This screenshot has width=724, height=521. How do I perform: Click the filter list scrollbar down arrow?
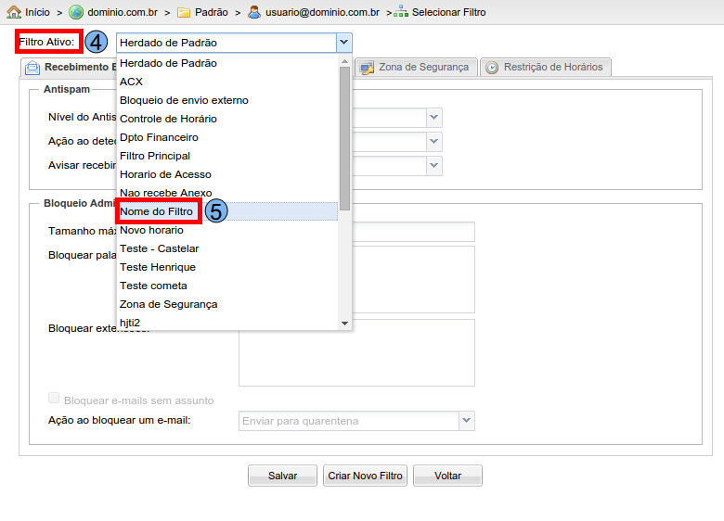[344, 324]
